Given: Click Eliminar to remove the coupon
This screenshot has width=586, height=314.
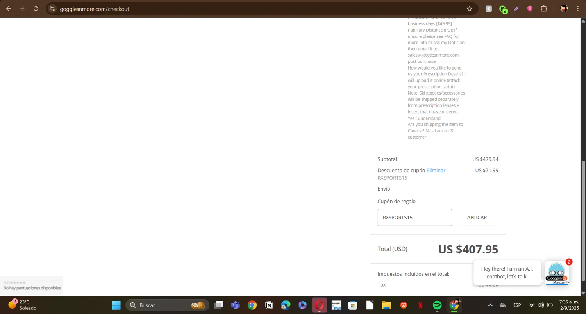Looking at the screenshot, I should click(x=436, y=171).
